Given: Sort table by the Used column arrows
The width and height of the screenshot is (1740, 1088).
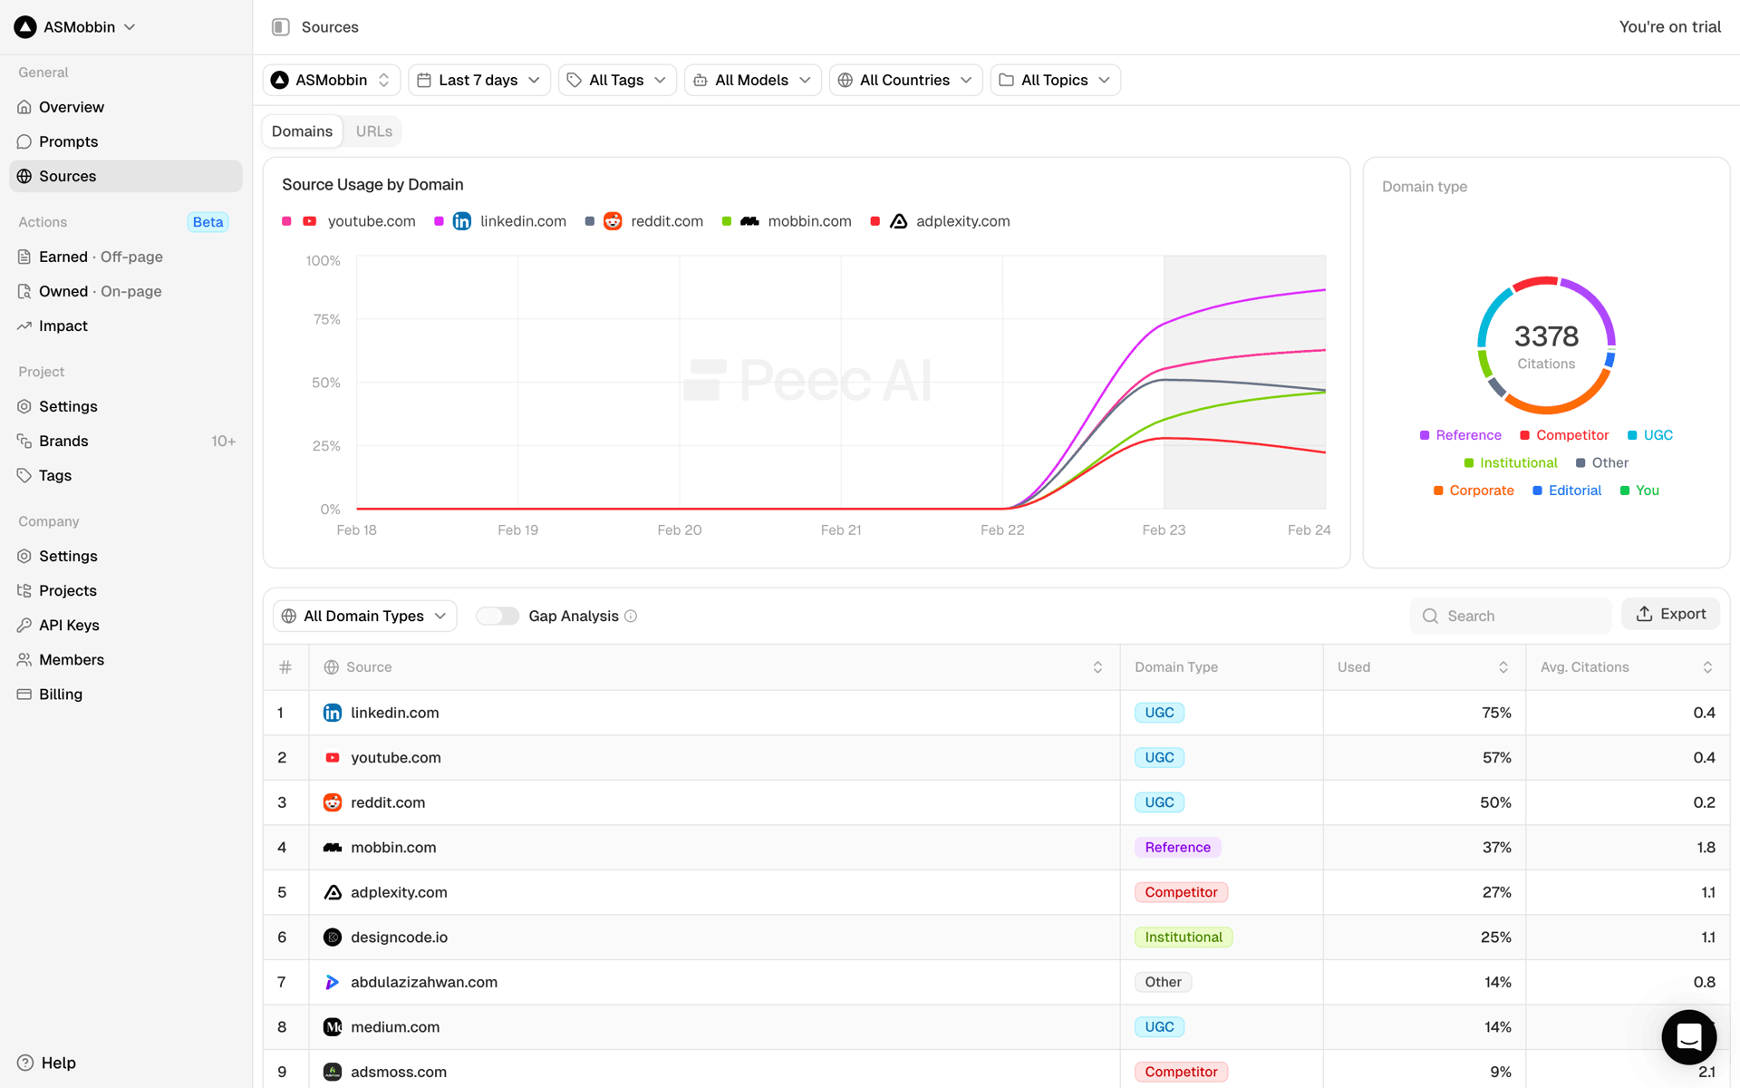Looking at the screenshot, I should [x=1503, y=667].
